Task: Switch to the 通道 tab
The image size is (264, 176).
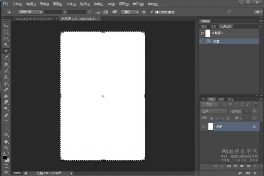Action: tap(221, 99)
